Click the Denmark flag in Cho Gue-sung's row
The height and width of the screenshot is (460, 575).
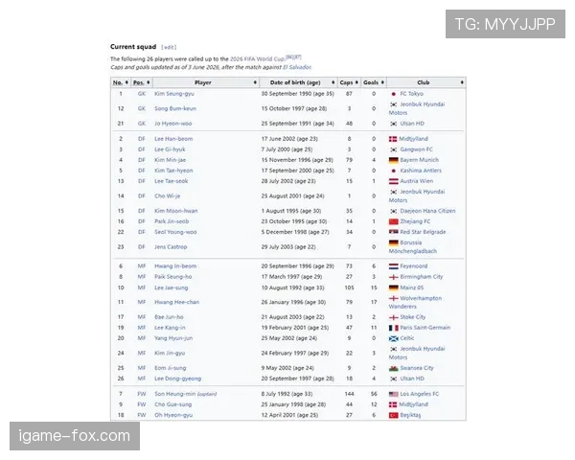(393, 404)
